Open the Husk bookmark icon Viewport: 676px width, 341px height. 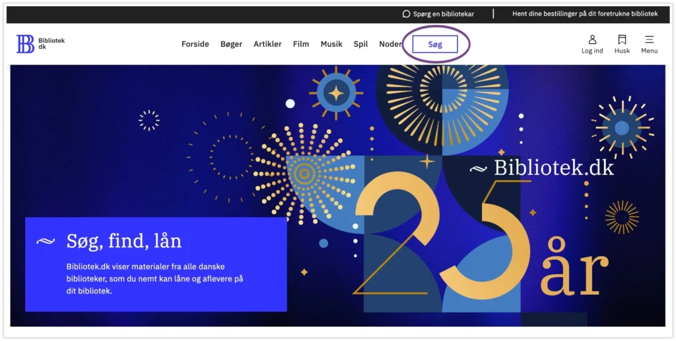[622, 40]
